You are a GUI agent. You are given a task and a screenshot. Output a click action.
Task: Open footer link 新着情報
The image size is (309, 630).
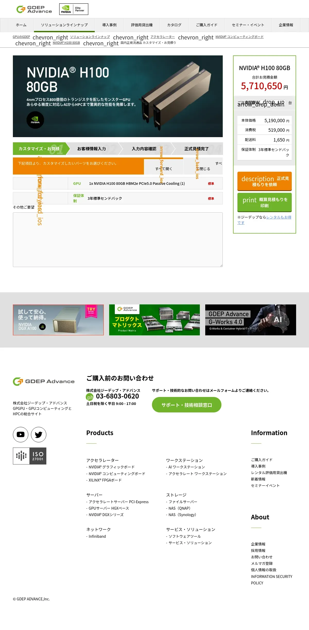(x=258, y=479)
